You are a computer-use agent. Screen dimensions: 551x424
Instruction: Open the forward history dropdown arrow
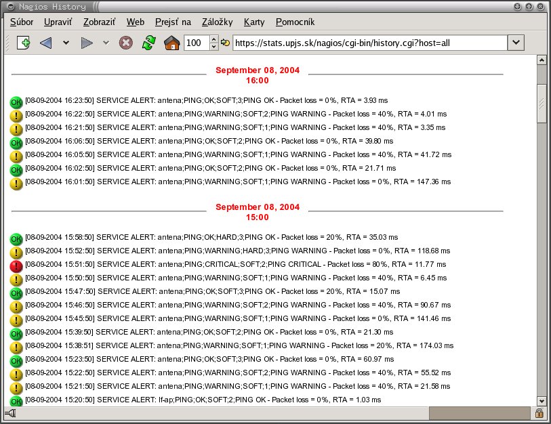click(x=106, y=43)
